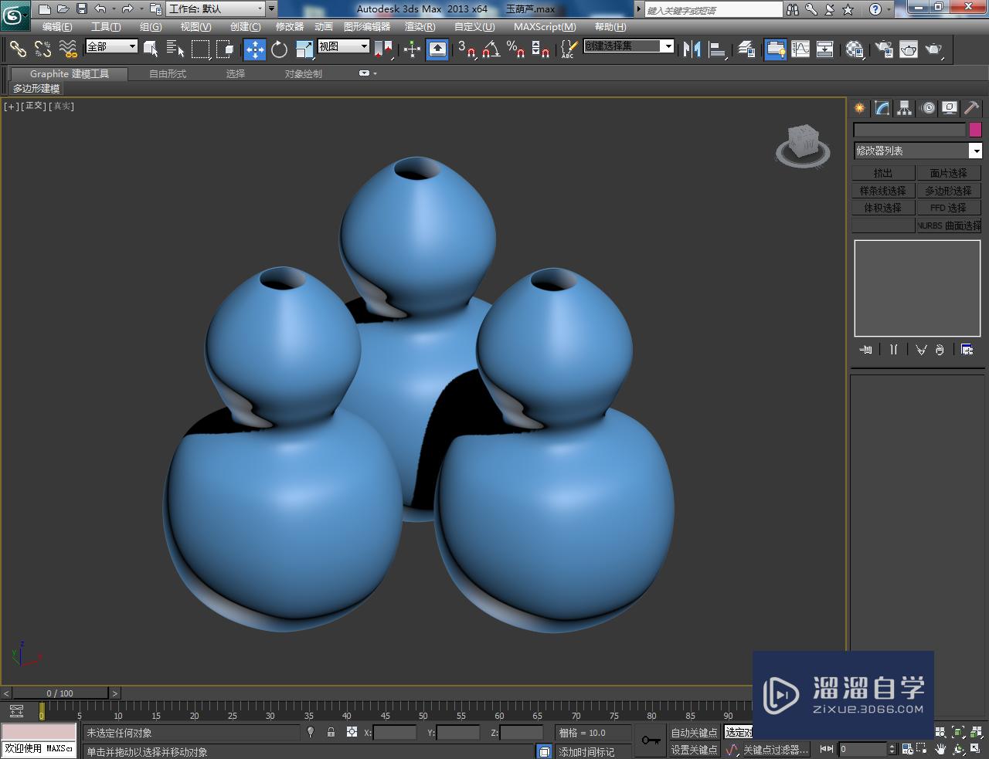Viewport: 989px width, 759px height.
Task: Open the 渲染(R) rendering menu
Action: tap(420, 27)
